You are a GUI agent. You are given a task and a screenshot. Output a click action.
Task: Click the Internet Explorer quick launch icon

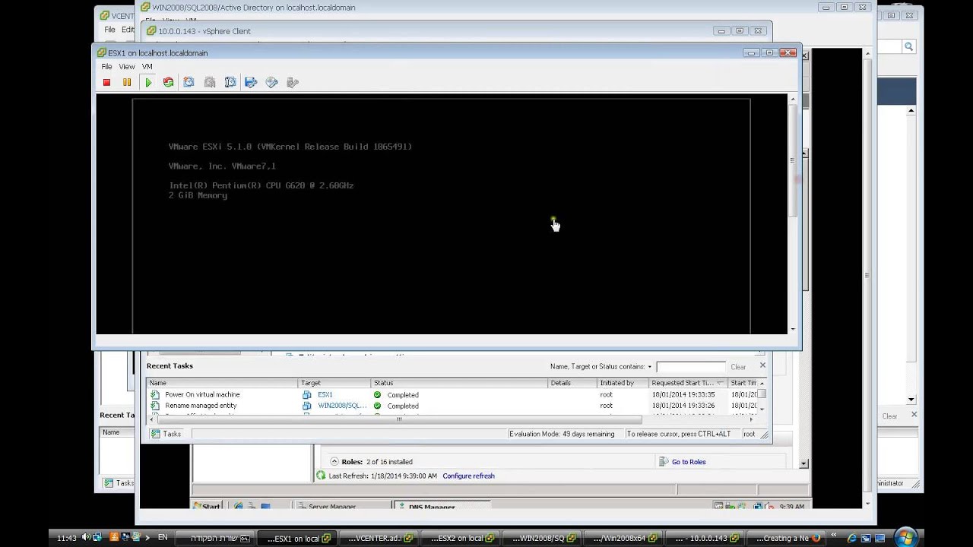[851, 538]
